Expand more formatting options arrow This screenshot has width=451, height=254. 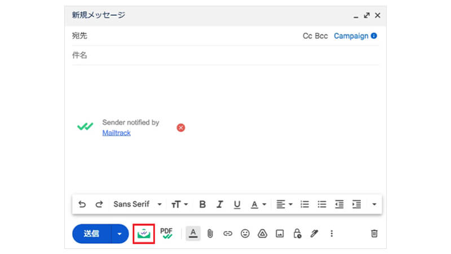tap(374, 204)
